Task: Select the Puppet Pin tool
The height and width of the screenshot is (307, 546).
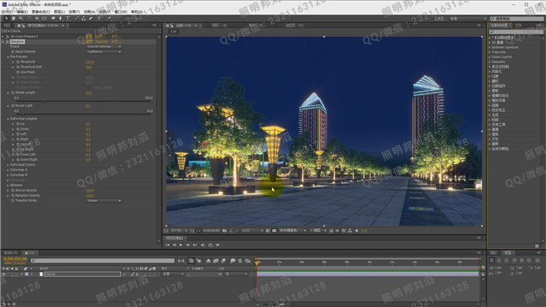Action: click(x=109, y=19)
